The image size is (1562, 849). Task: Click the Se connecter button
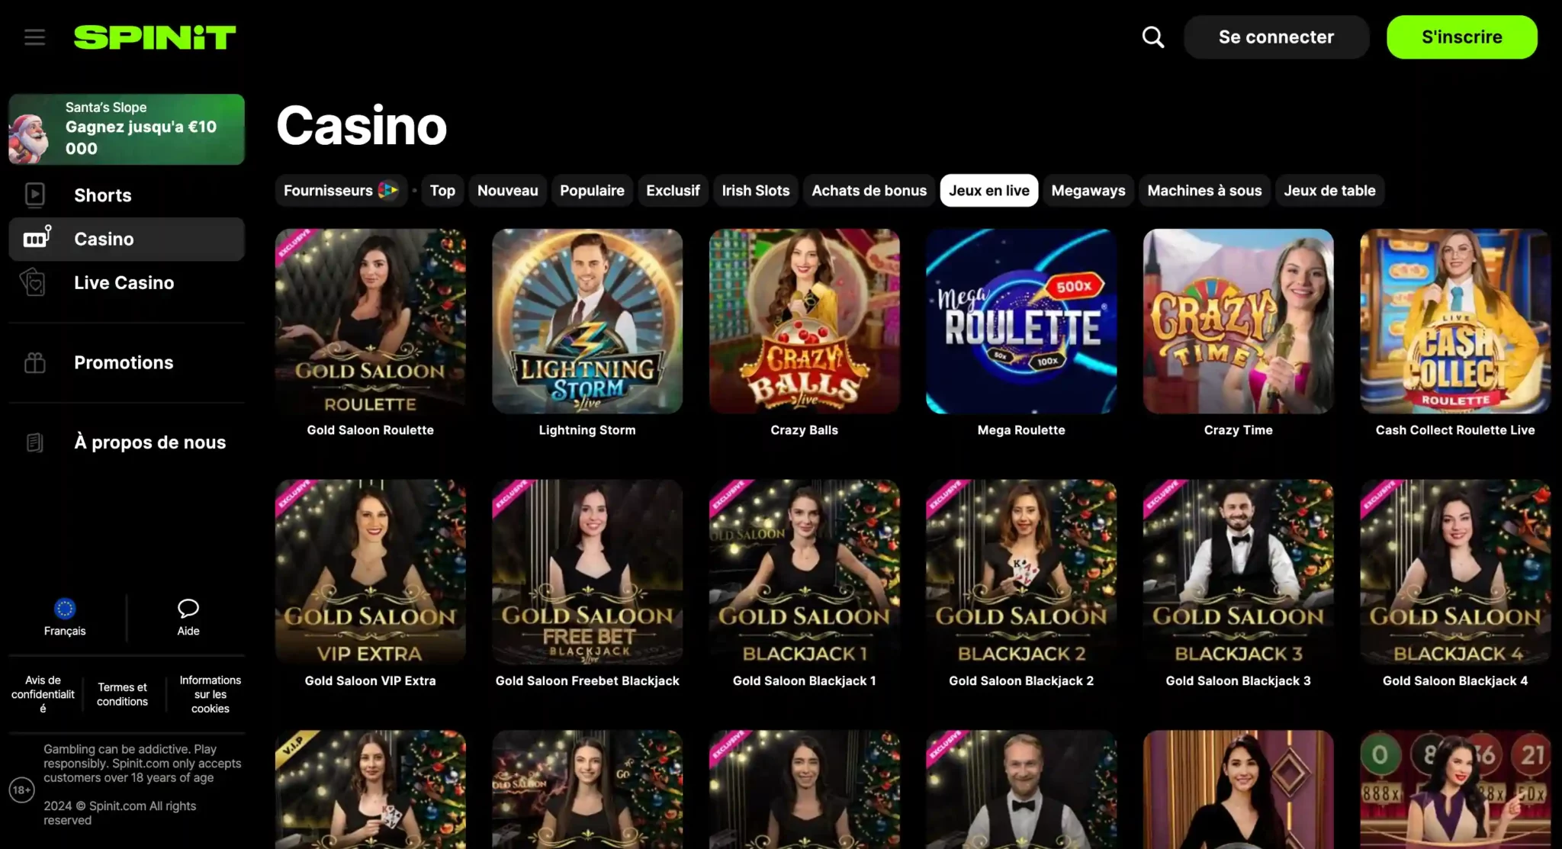[1276, 37]
